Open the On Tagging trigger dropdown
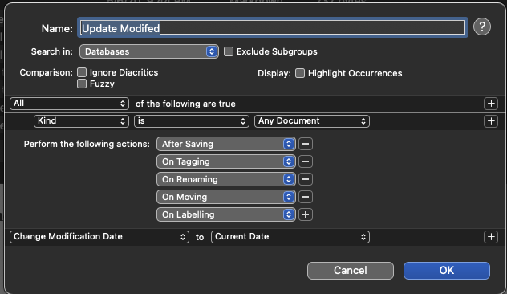The width and height of the screenshot is (507, 294). click(x=226, y=161)
